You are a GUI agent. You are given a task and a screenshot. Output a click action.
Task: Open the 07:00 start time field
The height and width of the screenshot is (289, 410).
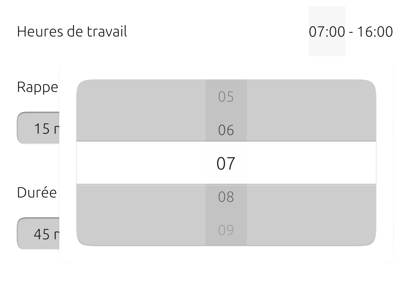click(327, 32)
